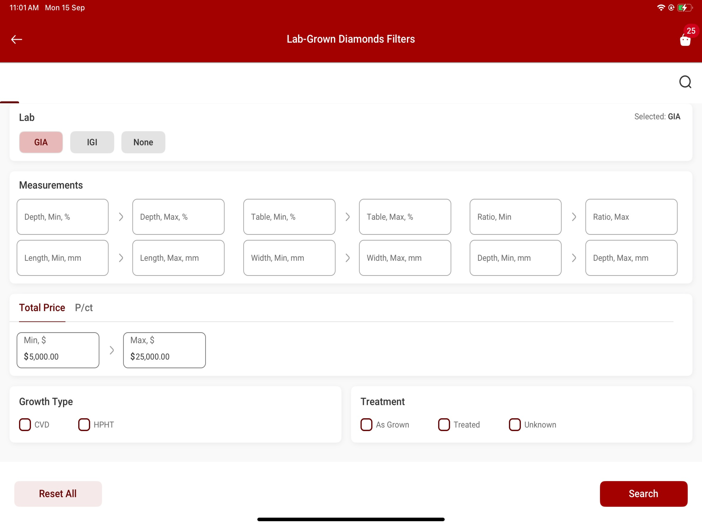Focus the Width, Min, mm field
The height and width of the screenshot is (526, 702).
pyautogui.click(x=289, y=258)
